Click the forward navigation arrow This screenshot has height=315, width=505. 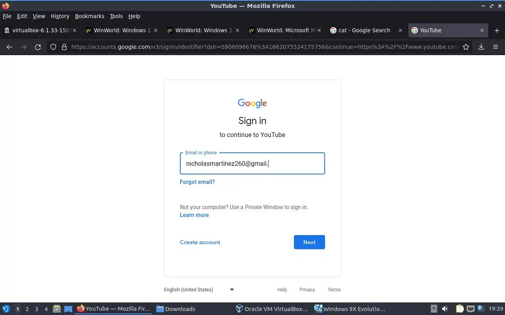pyautogui.click(x=24, y=47)
